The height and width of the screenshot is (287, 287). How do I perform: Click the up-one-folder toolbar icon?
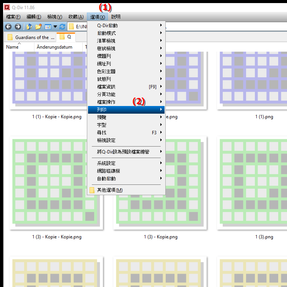[29, 27]
